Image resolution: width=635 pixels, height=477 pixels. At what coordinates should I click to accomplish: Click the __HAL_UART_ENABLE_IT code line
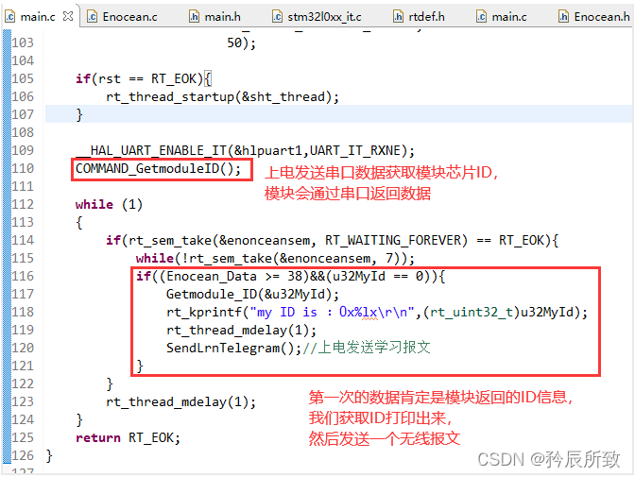click(x=246, y=150)
